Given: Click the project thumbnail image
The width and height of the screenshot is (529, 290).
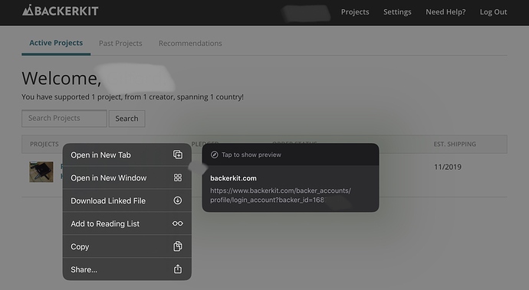Looking at the screenshot, I should (41, 171).
